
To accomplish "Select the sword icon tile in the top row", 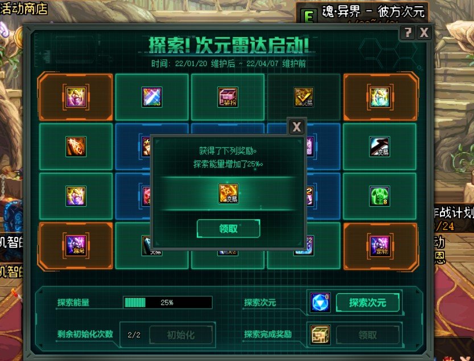I will pos(152,97).
